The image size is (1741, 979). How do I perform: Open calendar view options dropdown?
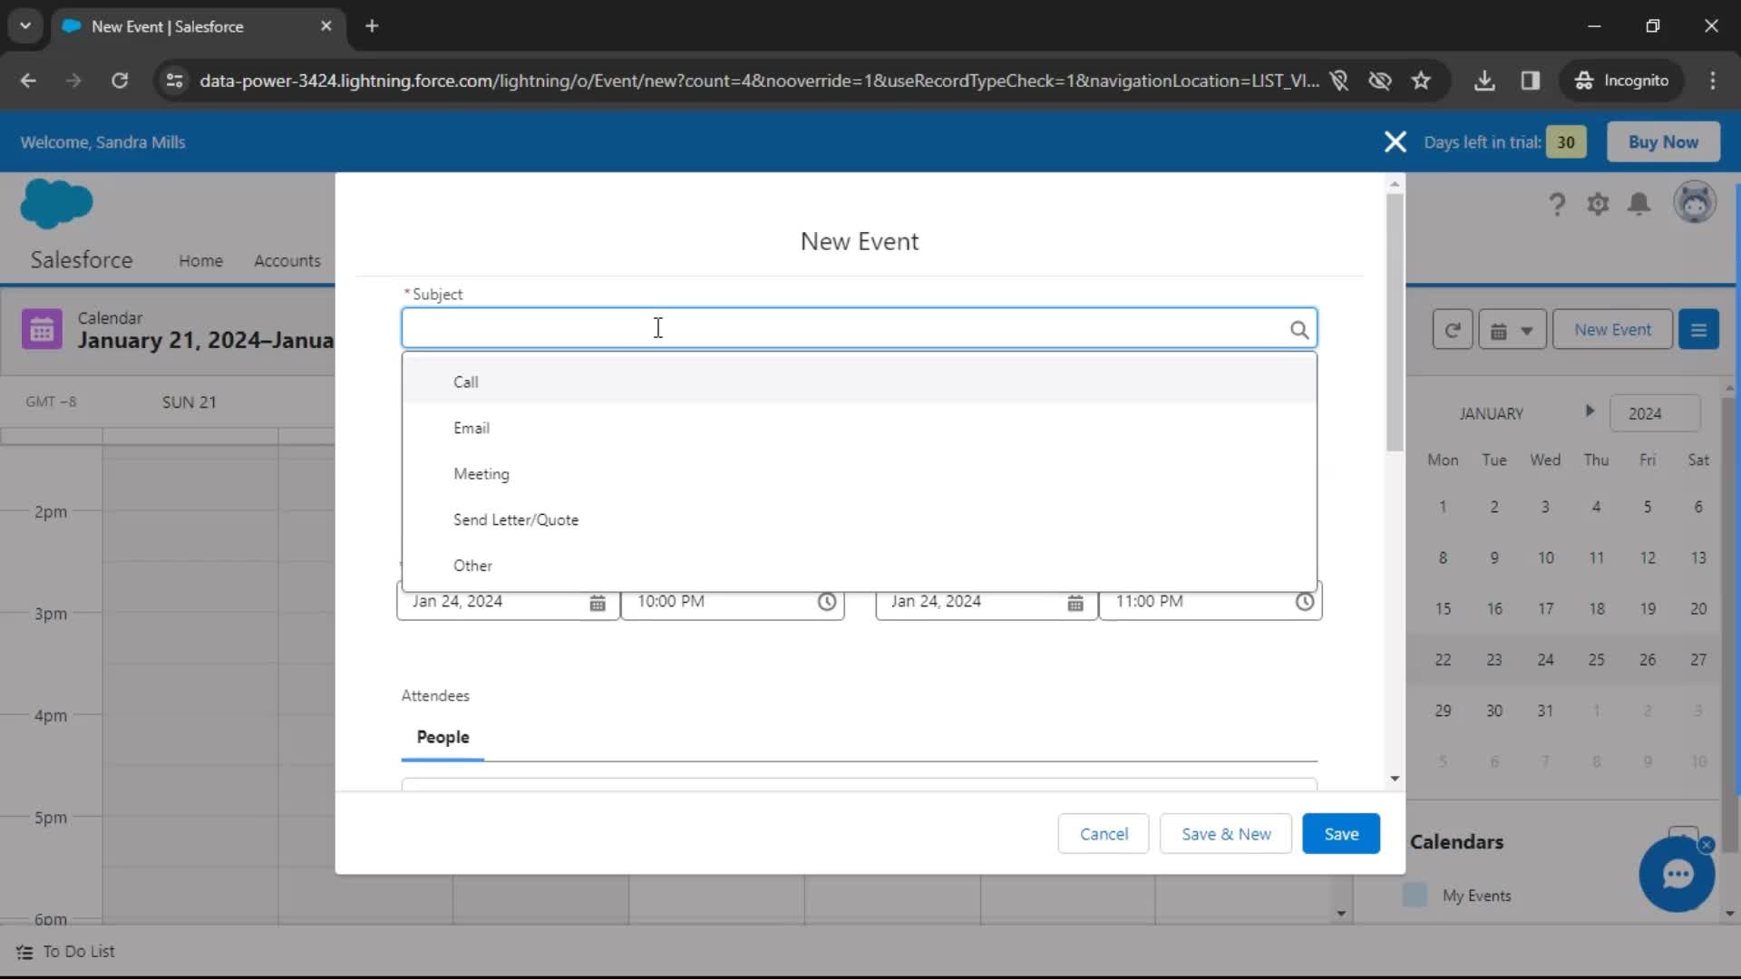tap(1512, 330)
